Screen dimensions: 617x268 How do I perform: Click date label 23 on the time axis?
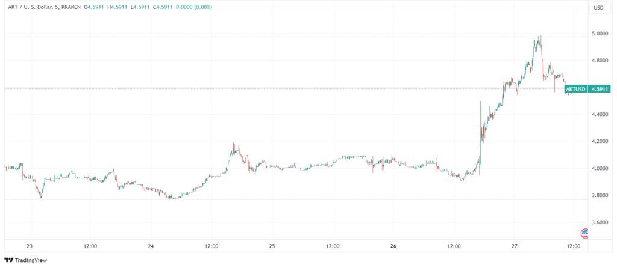[30, 246]
